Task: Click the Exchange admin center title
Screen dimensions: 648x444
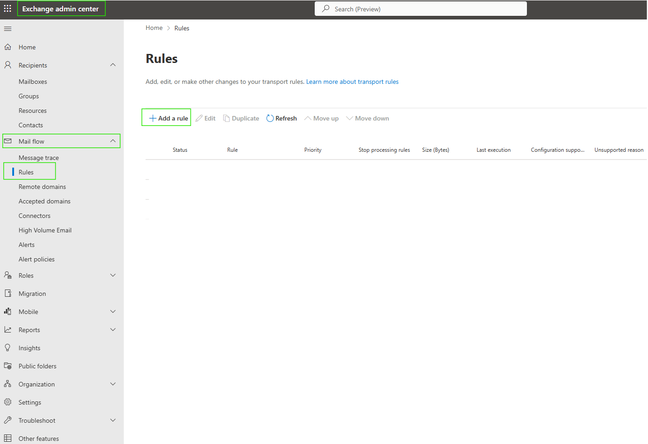Action: (60, 9)
